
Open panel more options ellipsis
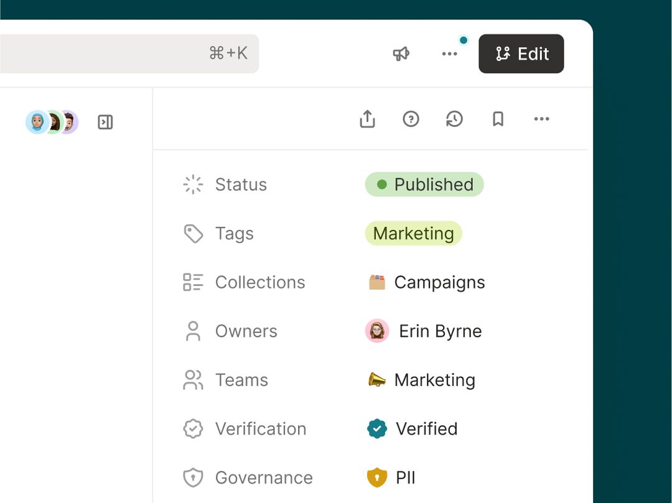coord(541,119)
